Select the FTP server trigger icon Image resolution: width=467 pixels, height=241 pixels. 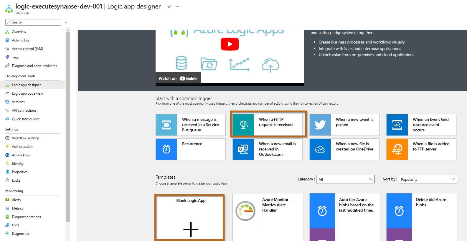tap(397, 149)
